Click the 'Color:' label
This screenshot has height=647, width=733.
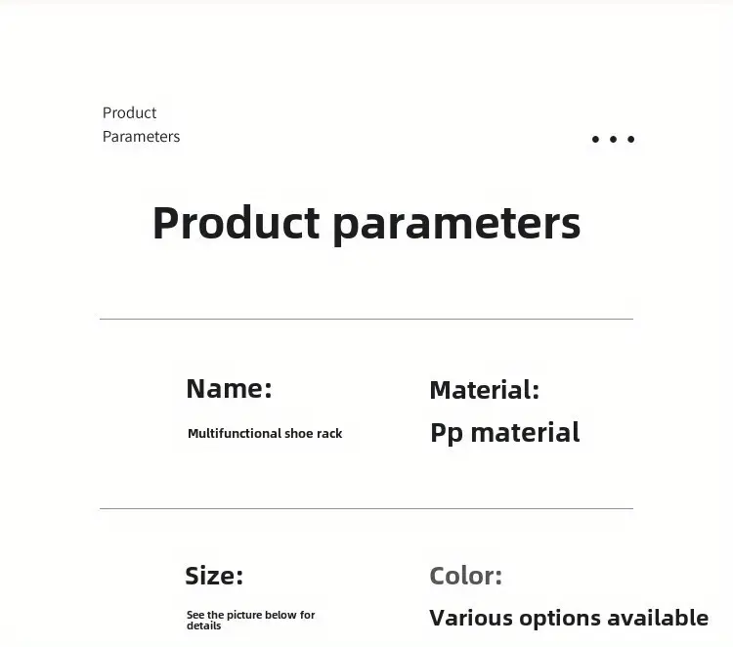click(x=465, y=576)
